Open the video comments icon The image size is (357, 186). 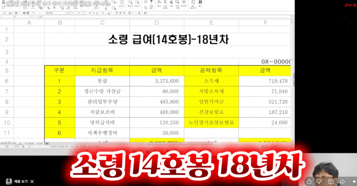coord(331,181)
